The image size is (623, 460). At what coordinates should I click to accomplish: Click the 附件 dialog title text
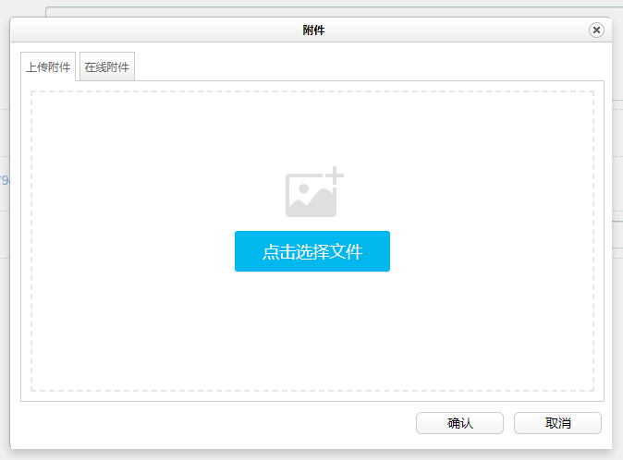coord(313,30)
